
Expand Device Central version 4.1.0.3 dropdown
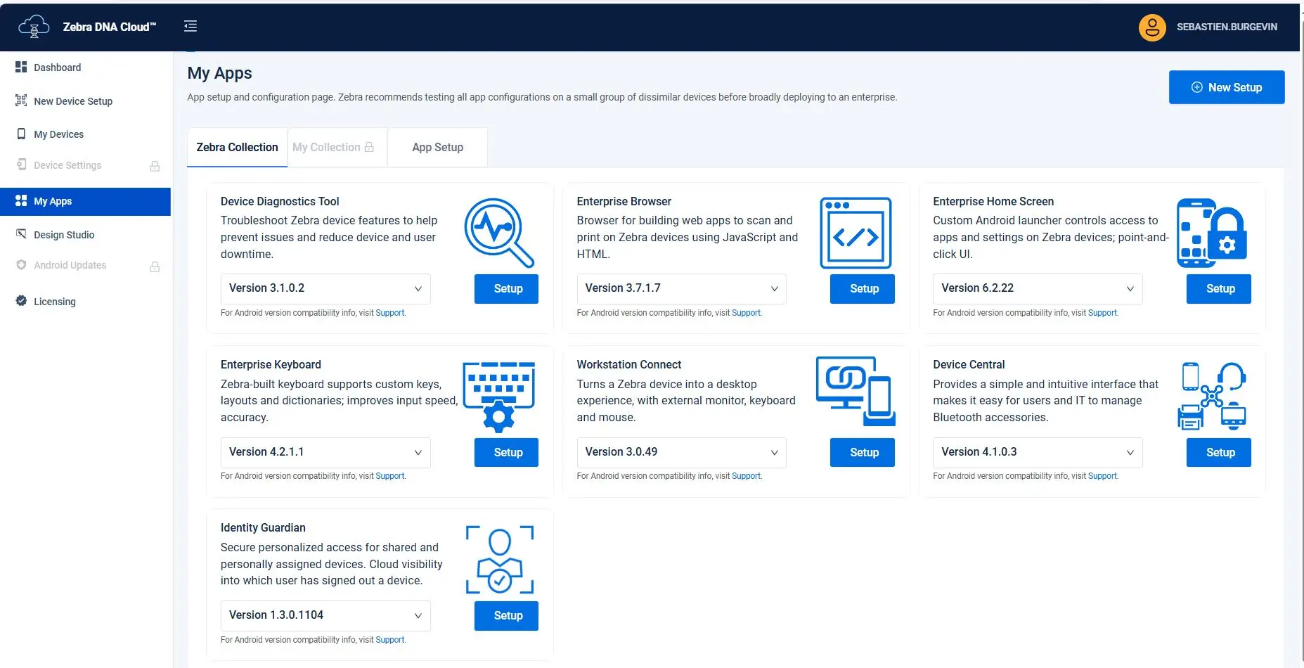tap(1038, 452)
